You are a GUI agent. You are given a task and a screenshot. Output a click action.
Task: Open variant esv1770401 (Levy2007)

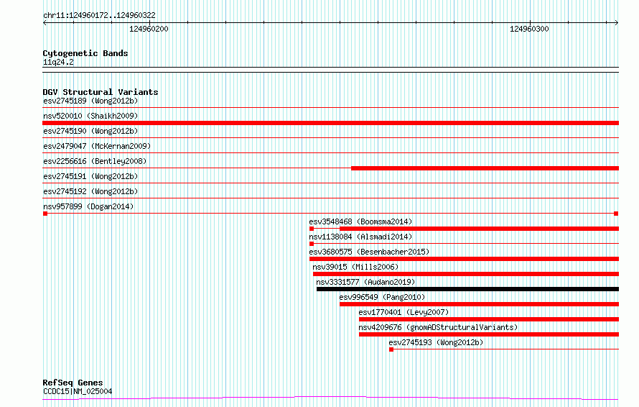tap(404, 312)
